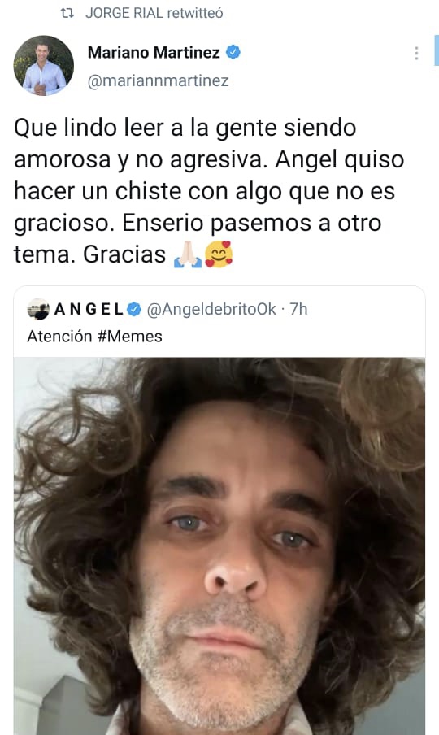
Task: Click ANGEL's verified badge icon
Action: coord(134,310)
